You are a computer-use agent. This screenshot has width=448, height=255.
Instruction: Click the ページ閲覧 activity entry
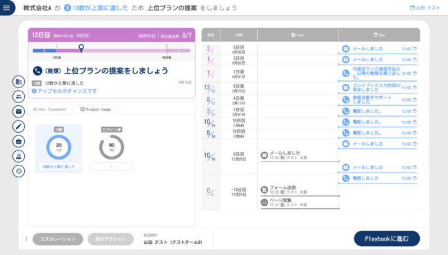(x=300, y=203)
